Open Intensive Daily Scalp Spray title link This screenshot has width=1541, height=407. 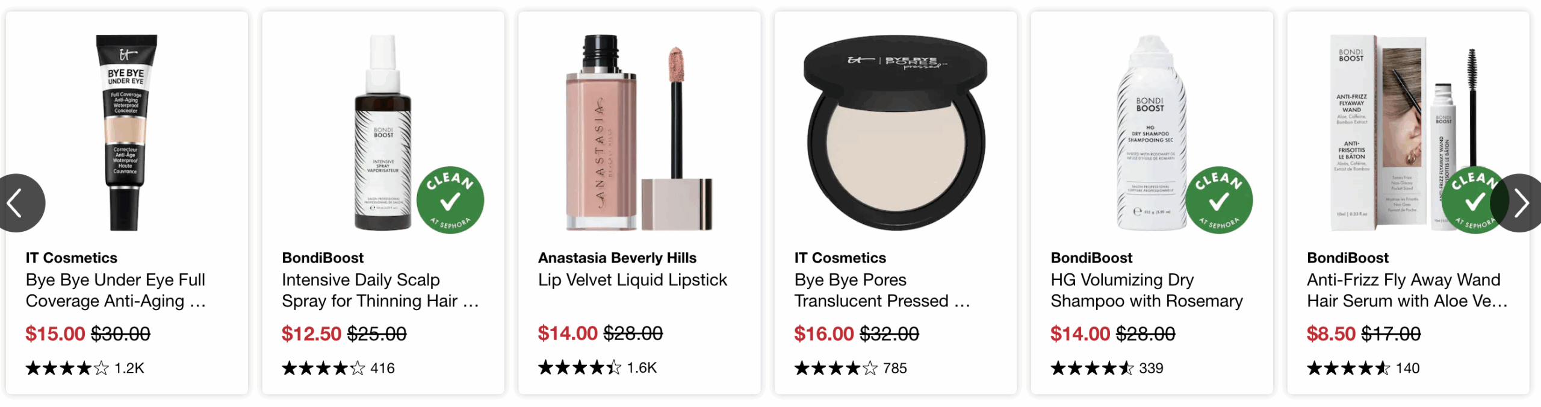379,290
